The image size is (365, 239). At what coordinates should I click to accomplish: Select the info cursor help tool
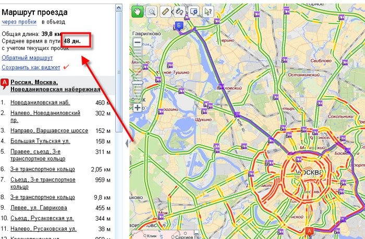coord(208,10)
